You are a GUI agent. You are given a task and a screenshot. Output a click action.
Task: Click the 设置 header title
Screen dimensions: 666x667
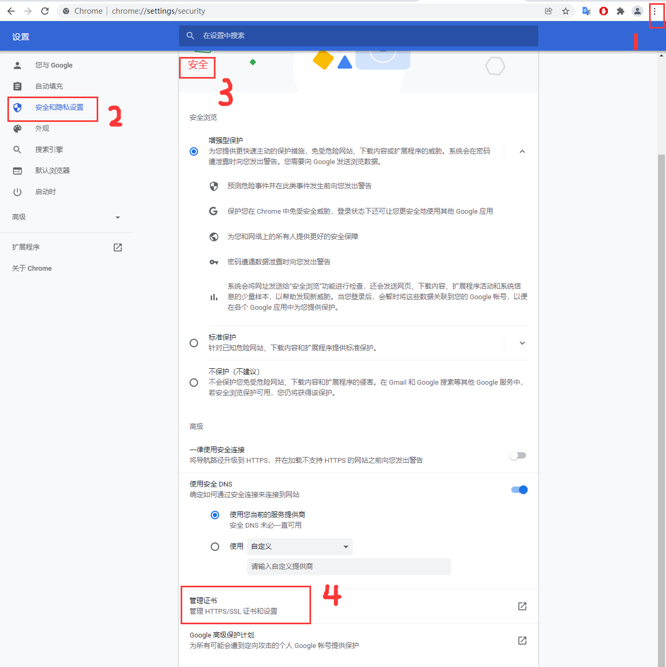21,37
